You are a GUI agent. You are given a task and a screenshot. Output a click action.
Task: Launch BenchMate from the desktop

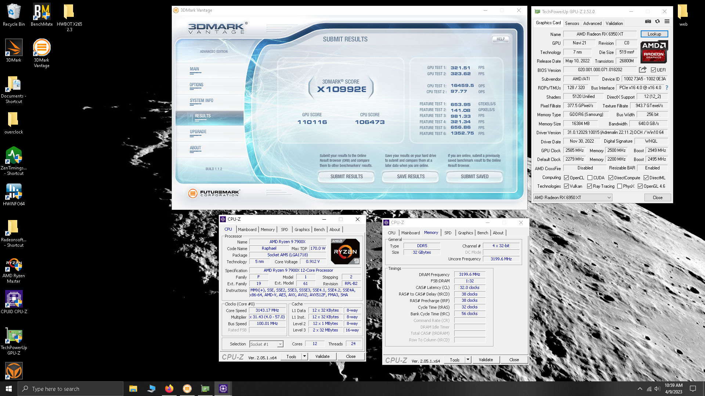coord(41,15)
